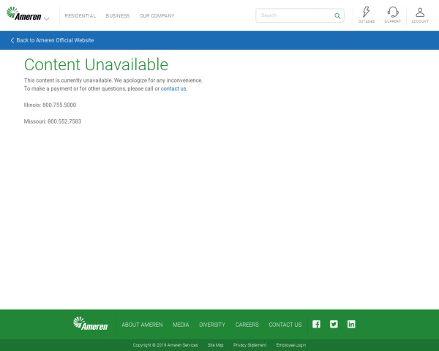The height and width of the screenshot is (351, 439).
Task: Click the 'contact us' text link
Action: coord(173,88)
